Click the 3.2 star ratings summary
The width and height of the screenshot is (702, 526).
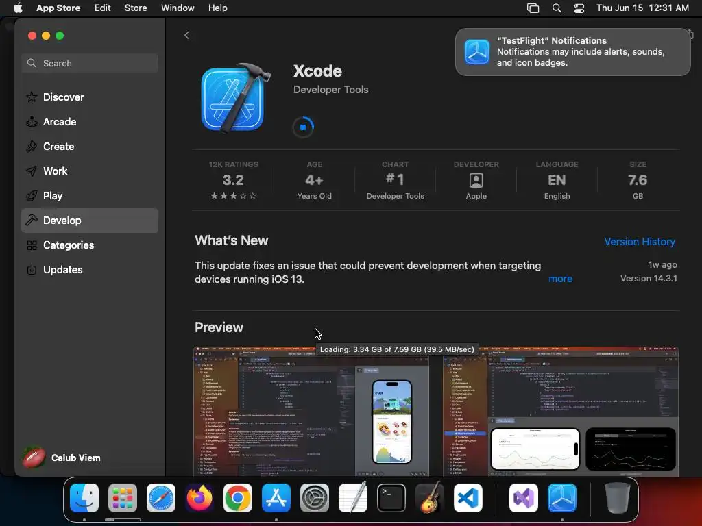233,180
